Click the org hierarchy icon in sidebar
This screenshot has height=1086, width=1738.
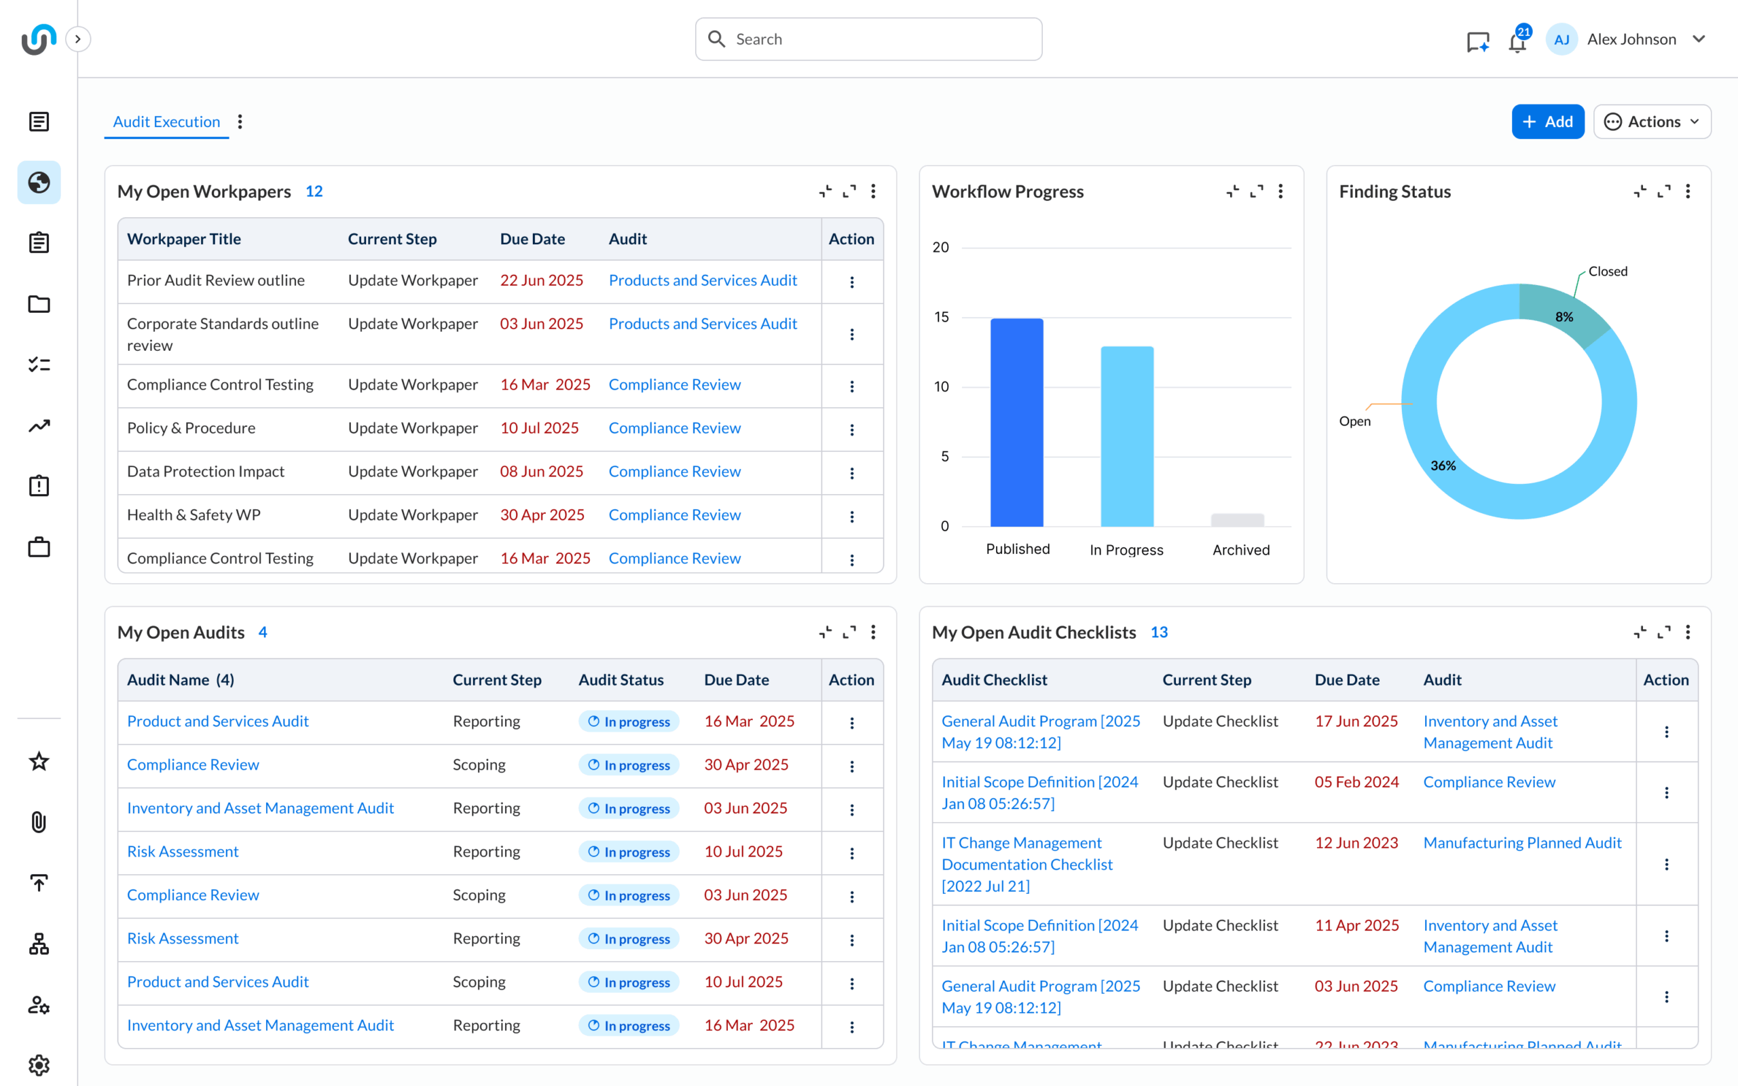click(39, 943)
